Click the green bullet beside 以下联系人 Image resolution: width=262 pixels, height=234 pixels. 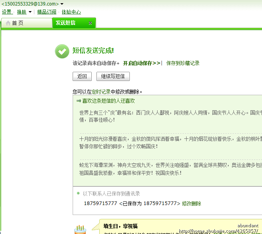78,193
